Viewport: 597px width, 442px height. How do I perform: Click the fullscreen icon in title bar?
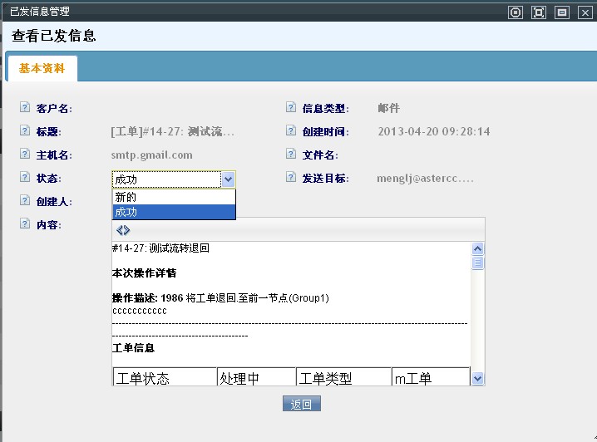tap(539, 12)
